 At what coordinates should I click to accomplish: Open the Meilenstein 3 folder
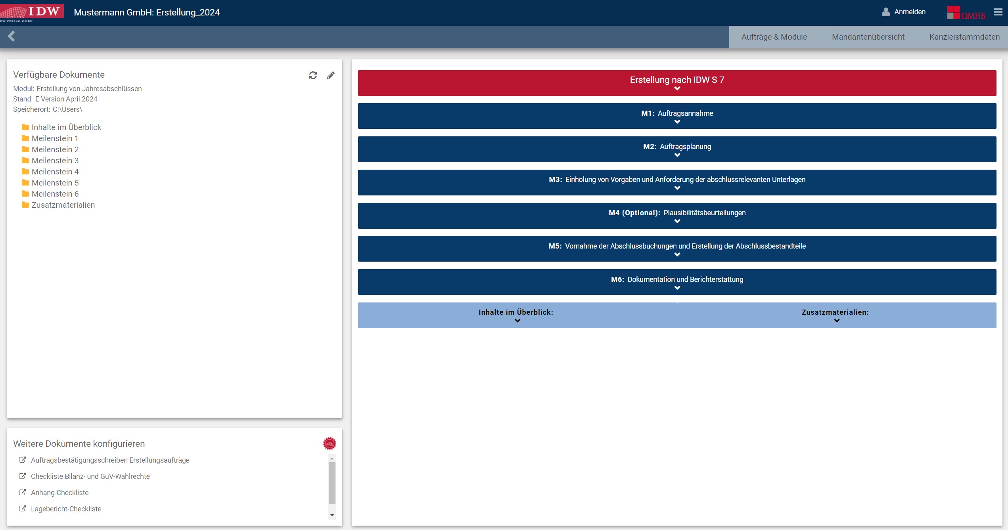pyautogui.click(x=55, y=161)
